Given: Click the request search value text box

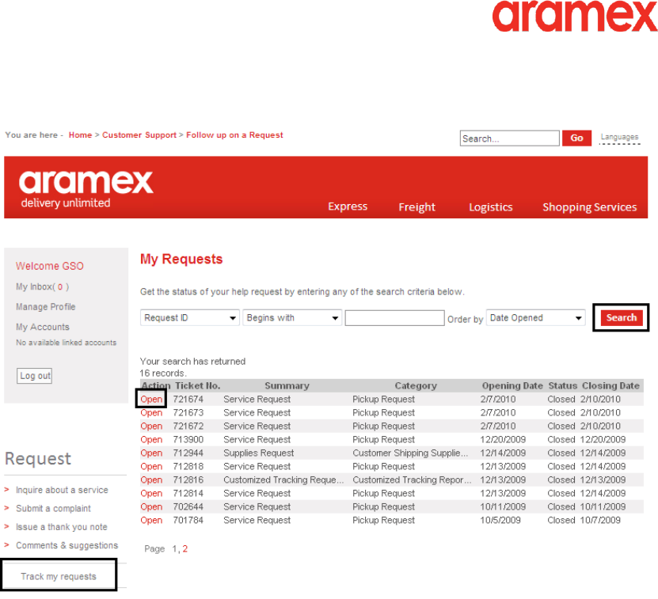Looking at the screenshot, I should [394, 318].
